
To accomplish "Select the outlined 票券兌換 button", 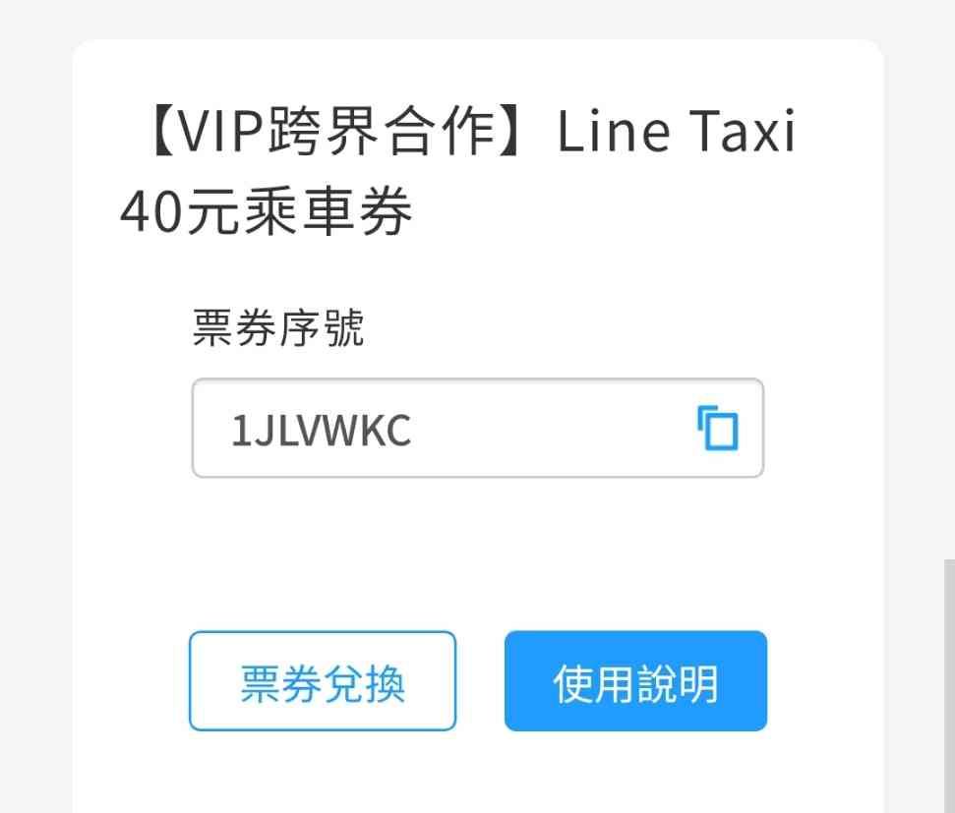I will click(323, 681).
